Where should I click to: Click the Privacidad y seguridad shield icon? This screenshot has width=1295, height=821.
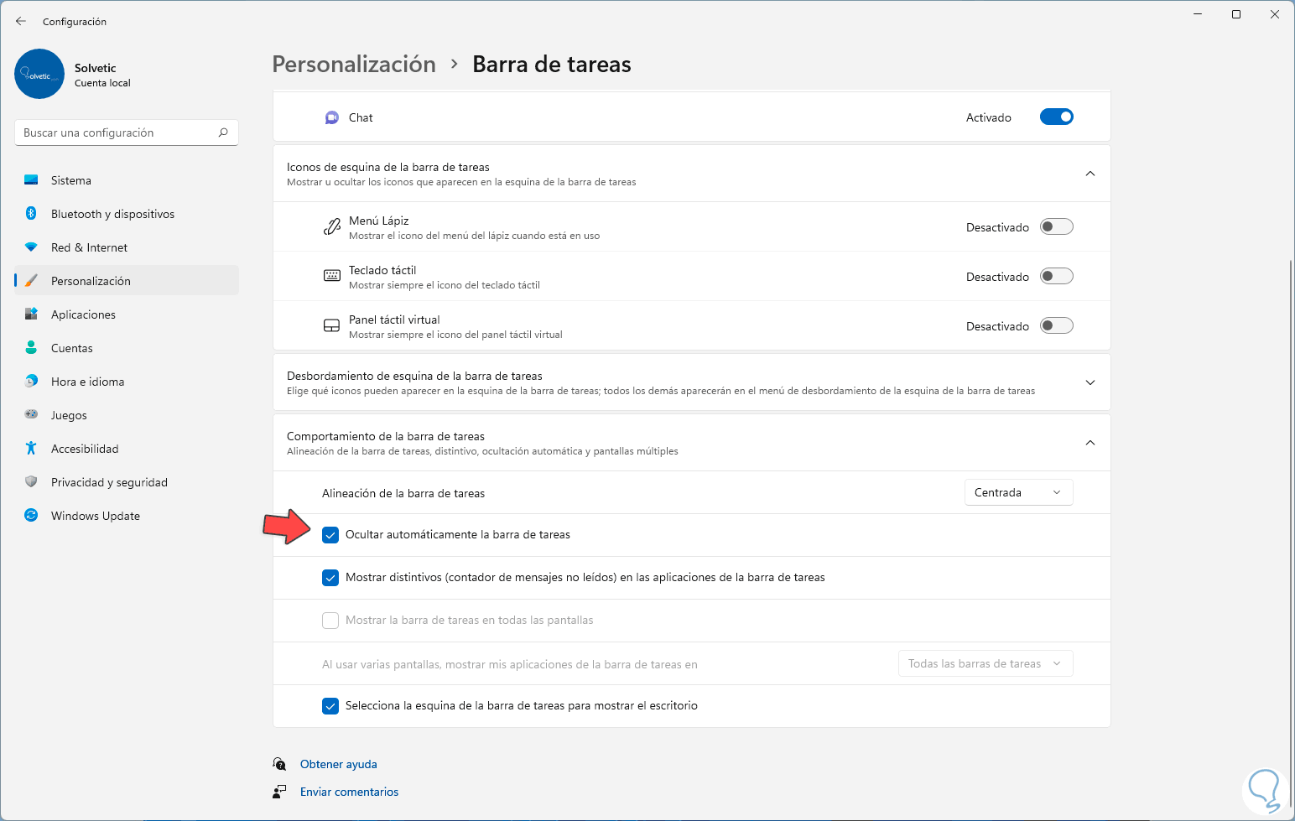pyautogui.click(x=31, y=482)
